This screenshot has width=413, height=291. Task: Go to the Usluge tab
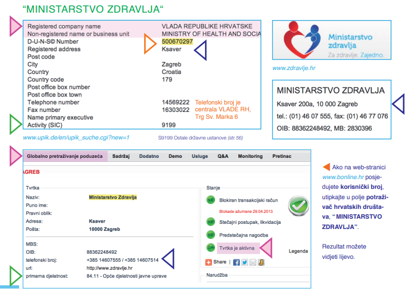click(x=200, y=156)
